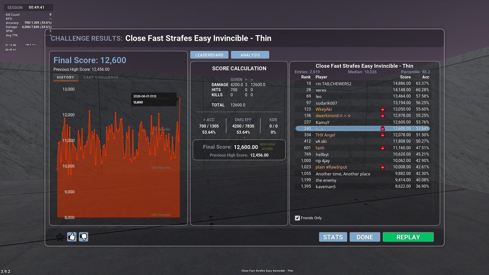The height and width of the screenshot is (275, 489).
Task: Open the Leaderboard view
Action: coord(209,55)
